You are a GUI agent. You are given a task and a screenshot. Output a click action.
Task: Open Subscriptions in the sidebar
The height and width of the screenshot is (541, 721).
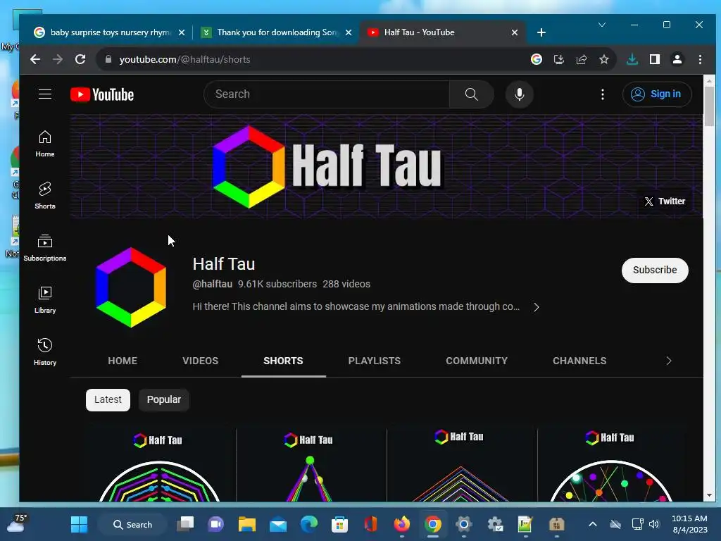44,247
